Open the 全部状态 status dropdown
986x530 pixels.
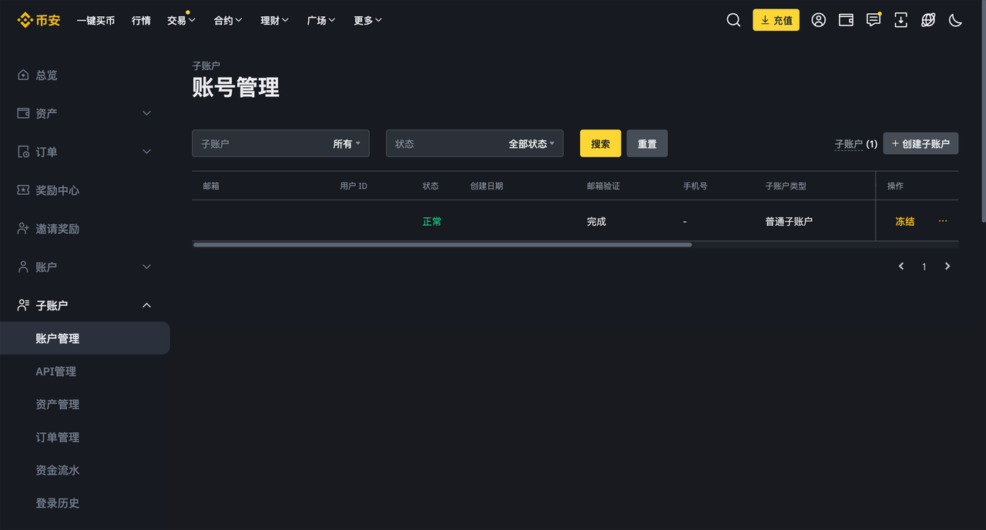click(x=531, y=144)
